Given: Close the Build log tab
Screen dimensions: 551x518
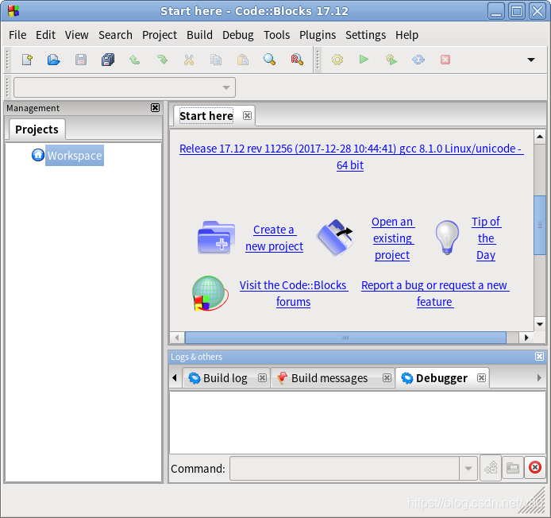Looking at the screenshot, I should point(262,377).
